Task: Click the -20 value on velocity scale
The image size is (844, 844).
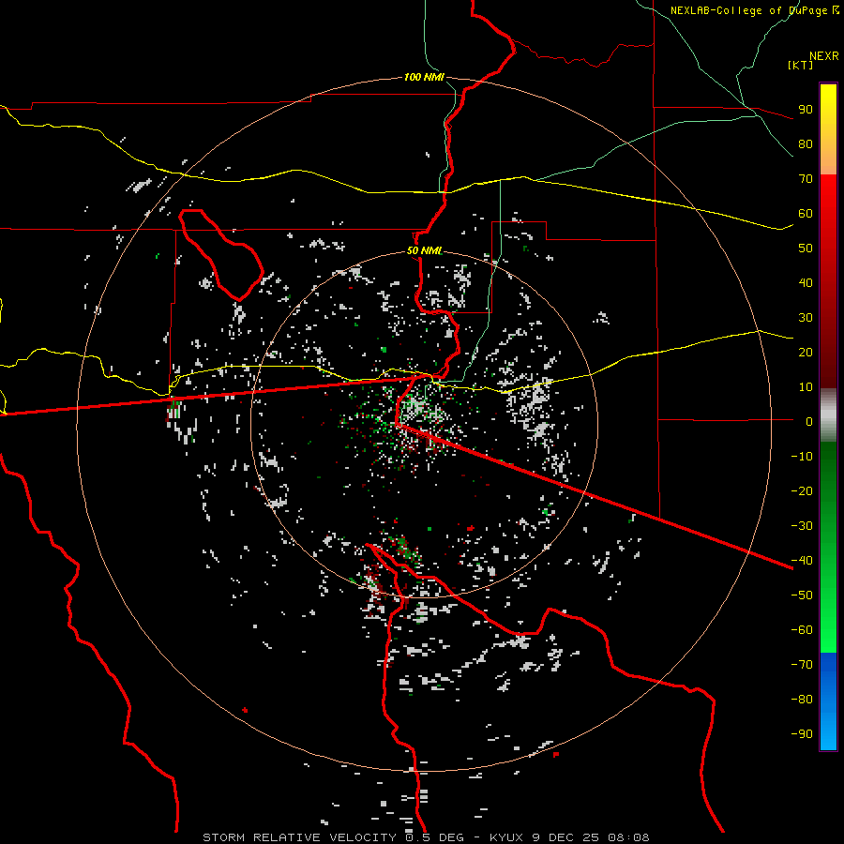Action: [802, 490]
